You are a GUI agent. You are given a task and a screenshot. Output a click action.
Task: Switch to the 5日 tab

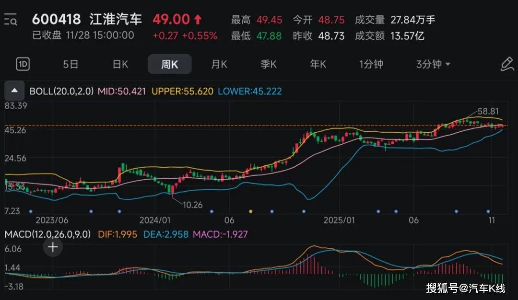[71, 64]
